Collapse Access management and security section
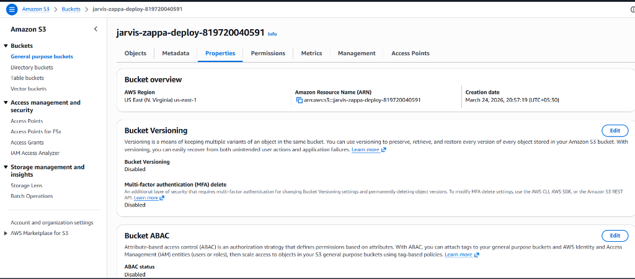Image resolution: width=635 pixels, height=279 pixels. [6, 102]
